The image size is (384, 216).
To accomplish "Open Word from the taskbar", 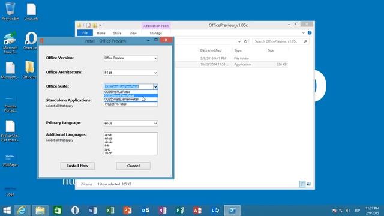I will (92, 211).
